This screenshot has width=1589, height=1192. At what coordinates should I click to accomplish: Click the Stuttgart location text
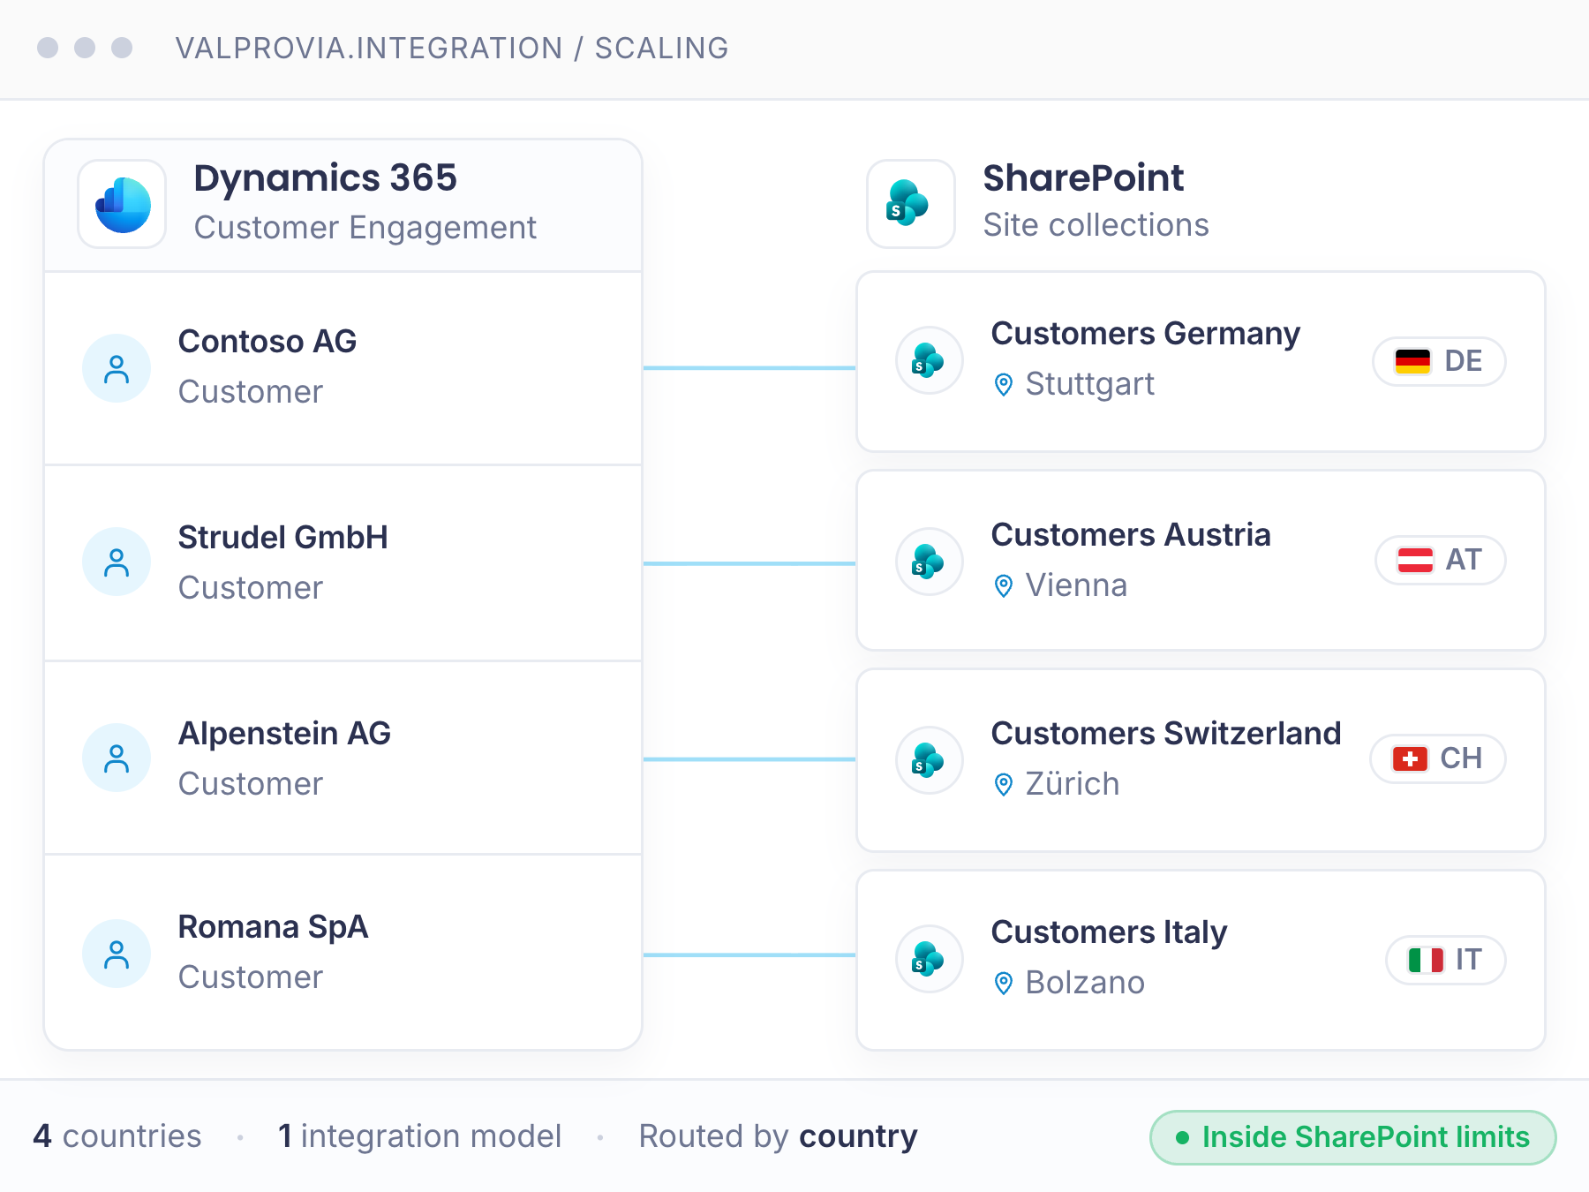(1090, 385)
